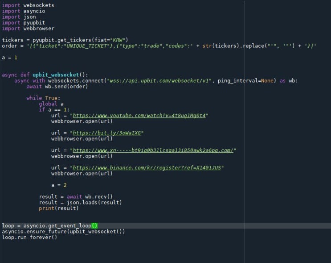Screen dimensions: 331x263
Task: Click the 'while True:' line
Action: [43, 98]
